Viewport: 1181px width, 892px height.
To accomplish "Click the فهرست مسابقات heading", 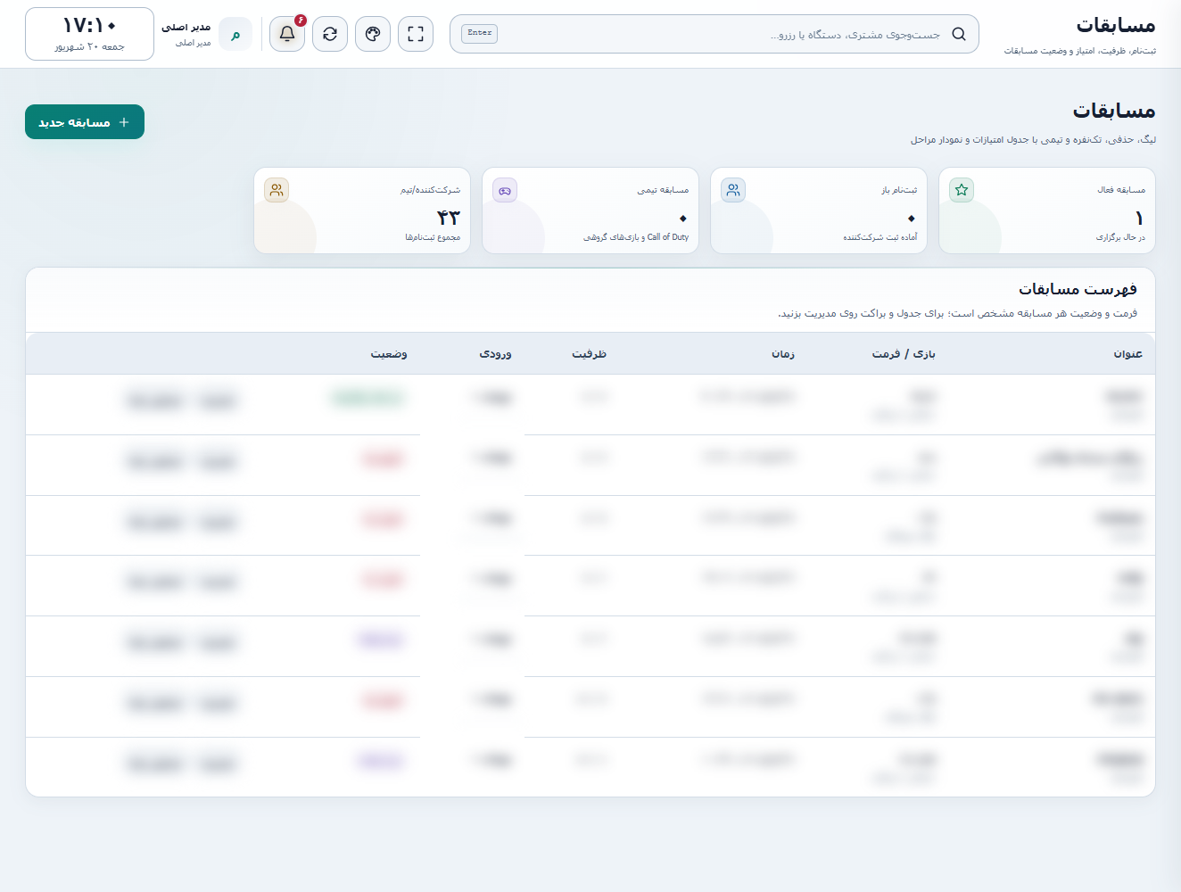I will [1078, 289].
